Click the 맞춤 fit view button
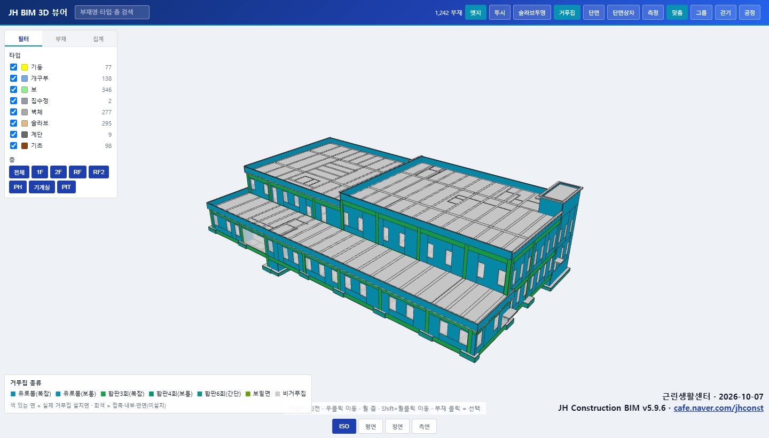 (677, 12)
